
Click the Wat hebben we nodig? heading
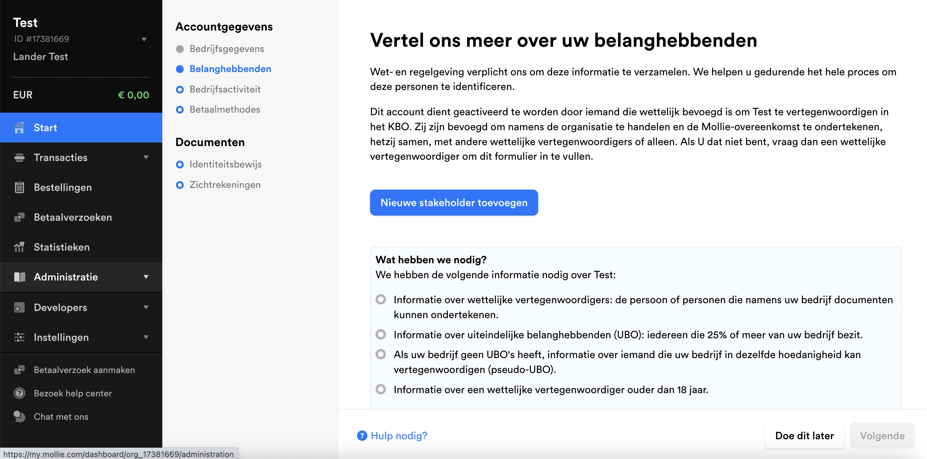coord(431,260)
